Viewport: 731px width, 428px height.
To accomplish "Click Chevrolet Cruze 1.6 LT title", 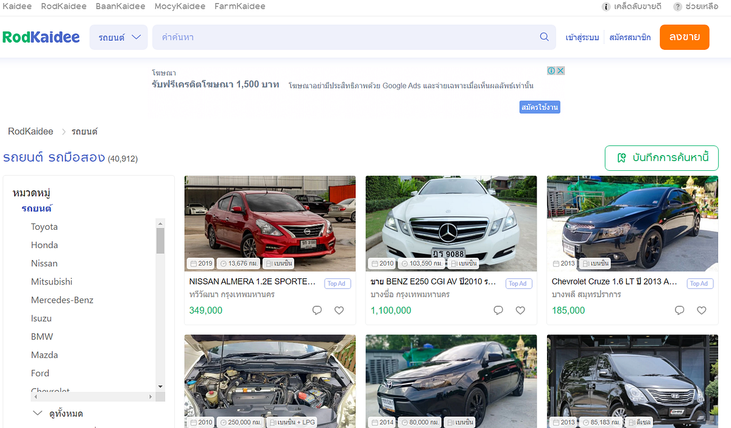I will pyautogui.click(x=614, y=281).
